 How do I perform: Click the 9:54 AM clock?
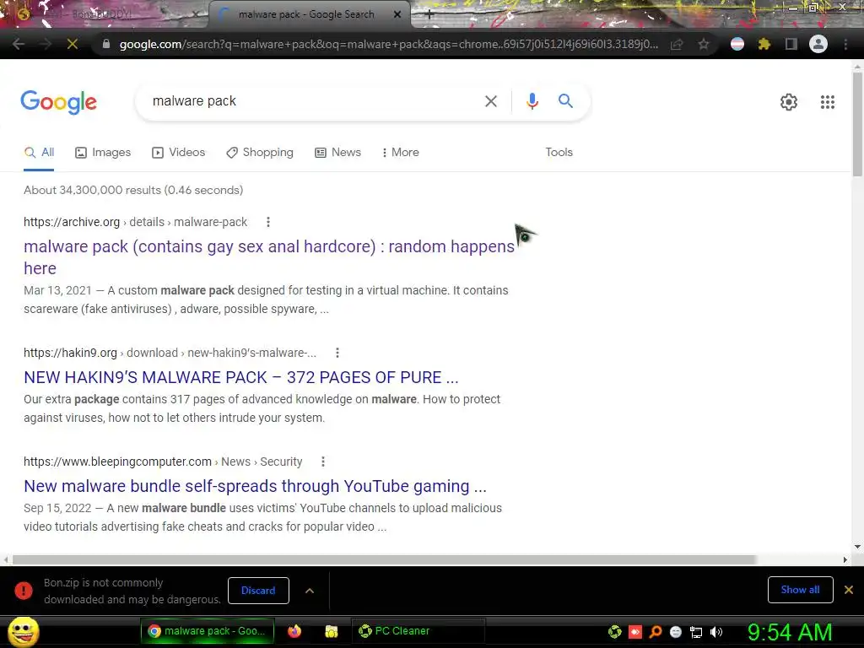coord(790,633)
